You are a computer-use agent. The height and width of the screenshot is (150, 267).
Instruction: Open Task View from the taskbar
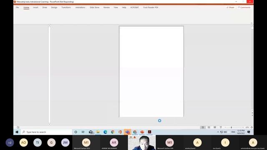[x=83, y=132]
